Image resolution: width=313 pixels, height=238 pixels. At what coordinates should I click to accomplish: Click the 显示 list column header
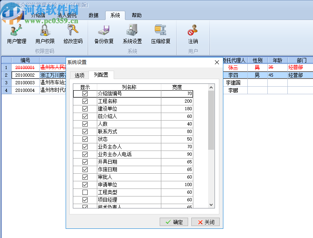point(85,87)
